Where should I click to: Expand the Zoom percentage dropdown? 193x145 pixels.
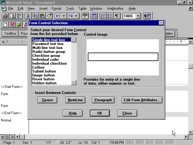tap(138, 16)
